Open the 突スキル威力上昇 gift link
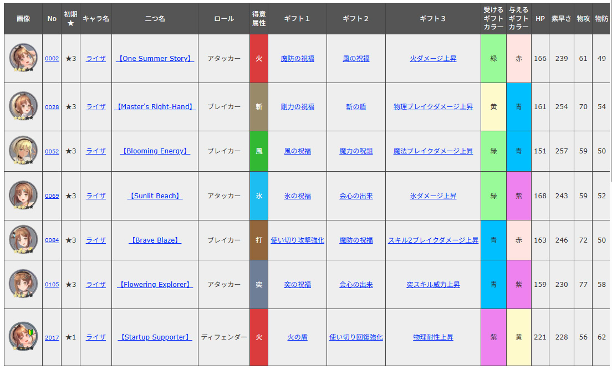The width and height of the screenshot is (612, 370). (433, 285)
